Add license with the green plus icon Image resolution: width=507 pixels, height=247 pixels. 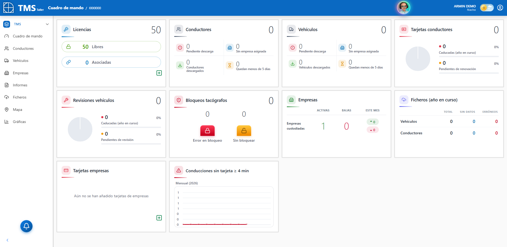tap(159, 73)
